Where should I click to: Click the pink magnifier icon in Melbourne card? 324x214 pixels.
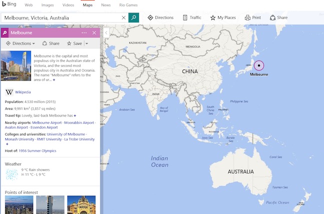[x=5, y=32]
